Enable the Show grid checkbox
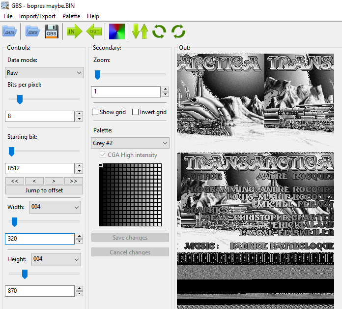This screenshot has height=309, width=342. pyautogui.click(x=95, y=112)
